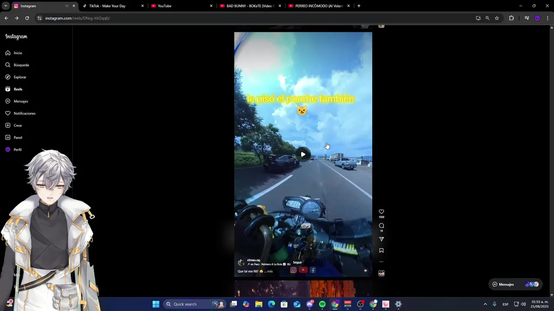Reload the Instagram page
This screenshot has height=311, width=554.
click(27, 18)
